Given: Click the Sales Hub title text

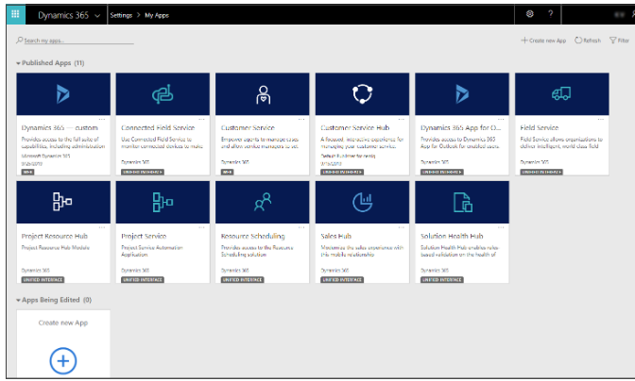Looking at the screenshot, I should 336,236.
